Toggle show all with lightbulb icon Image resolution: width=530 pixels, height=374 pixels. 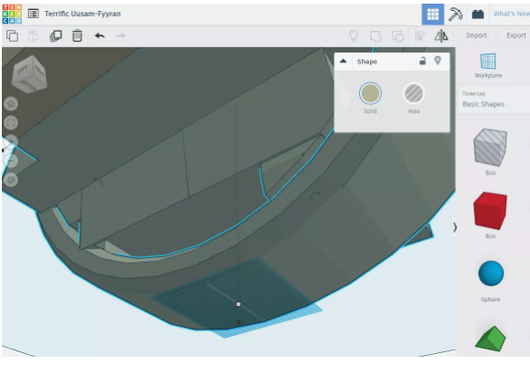[354, 35]
